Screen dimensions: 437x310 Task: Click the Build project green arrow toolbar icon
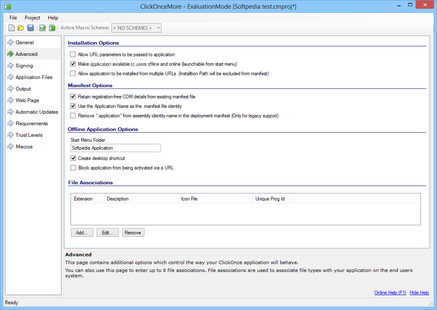(x=52, y=28)
